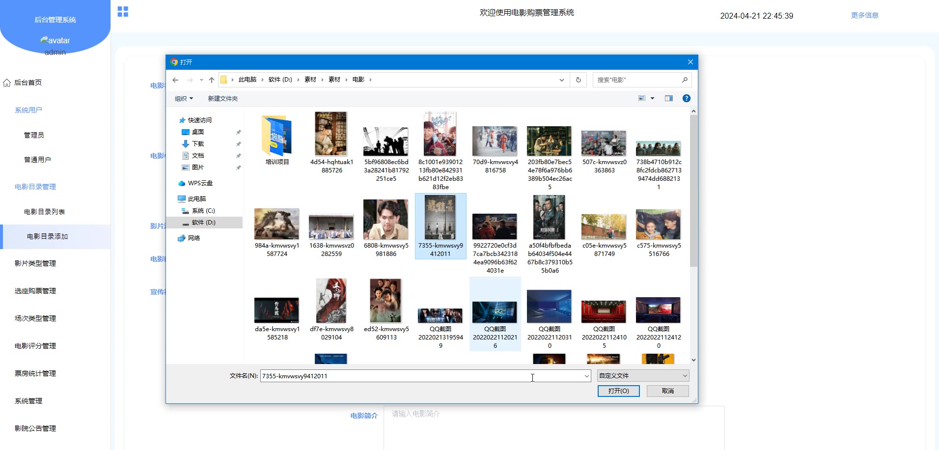This screenshot has width=939, height=450.
Task: Go up one folder level
Action: coord(212,80)
